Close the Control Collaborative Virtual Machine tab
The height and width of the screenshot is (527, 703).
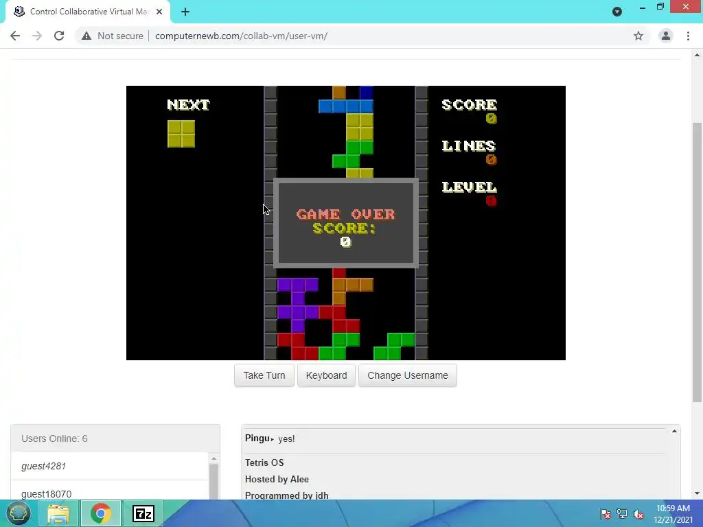click(x=159, y=12)
